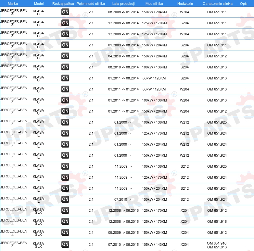Click MERCEDES-BENZ in the 105kW / 143KM row
The height and width of the screenshot is (251, 254).
[13, 245]
